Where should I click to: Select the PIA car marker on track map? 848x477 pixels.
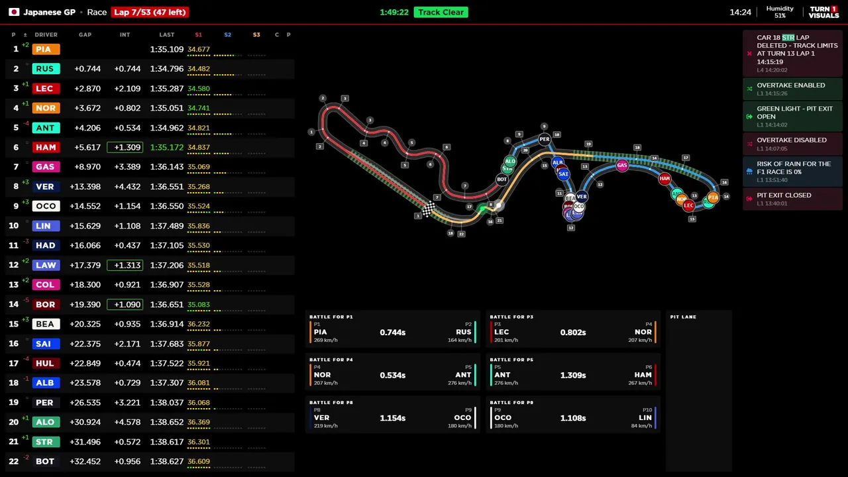713,197
